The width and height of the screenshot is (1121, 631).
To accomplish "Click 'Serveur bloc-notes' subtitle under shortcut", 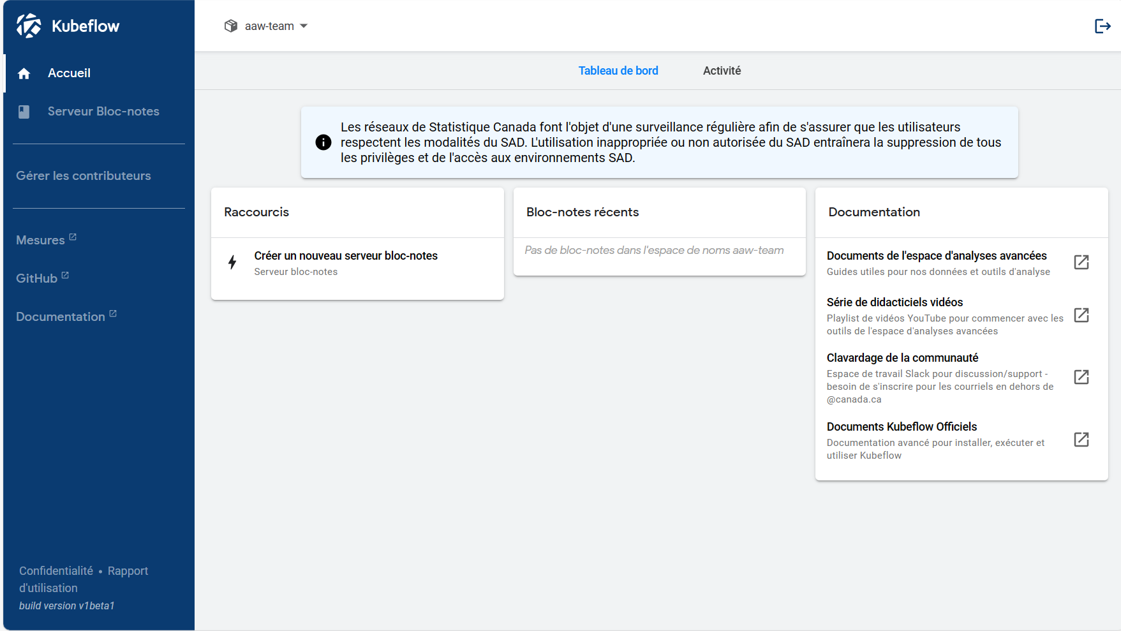I will pos(296,272).
